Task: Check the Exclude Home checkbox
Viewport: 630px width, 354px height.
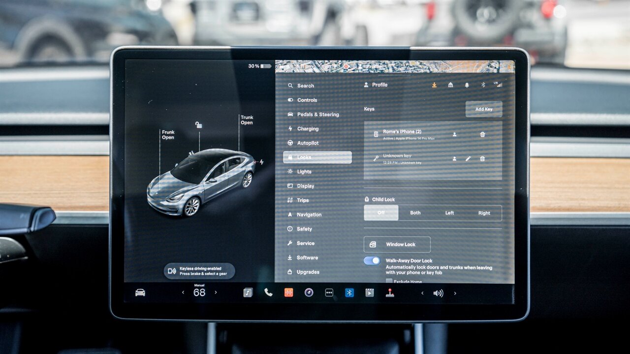Action: 389,282
